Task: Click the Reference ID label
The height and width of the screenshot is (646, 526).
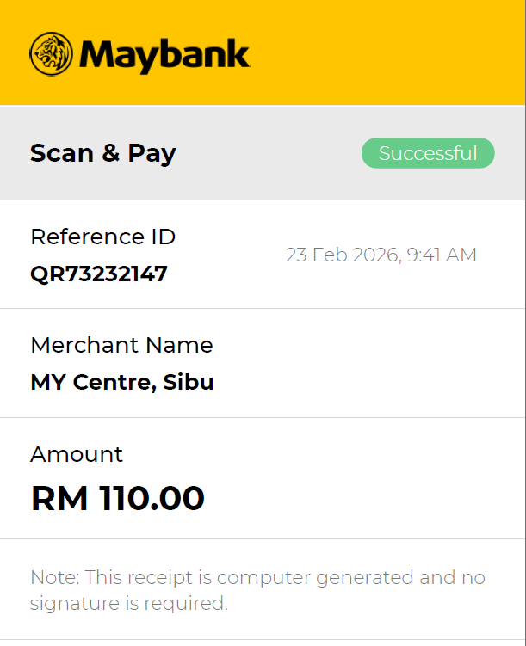Action: coord(102,237)
